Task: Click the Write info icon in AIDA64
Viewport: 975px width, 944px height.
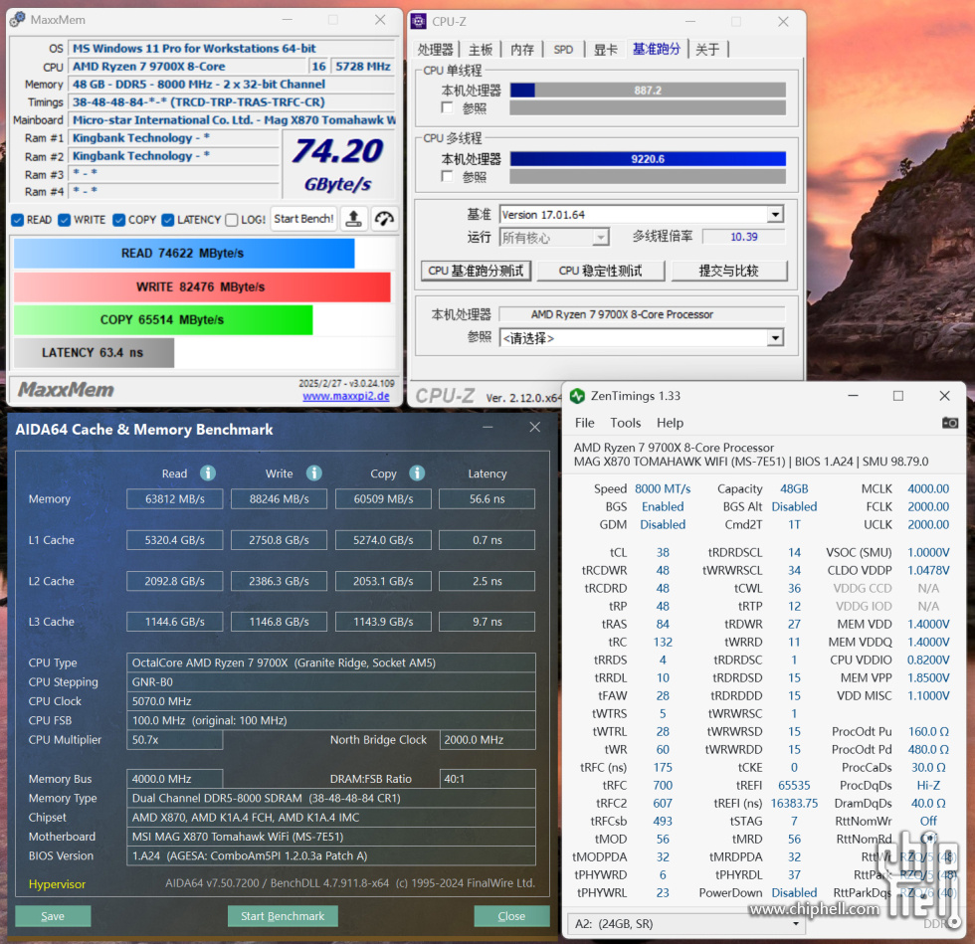Action: pyautogui.click(x=314, y=473)
